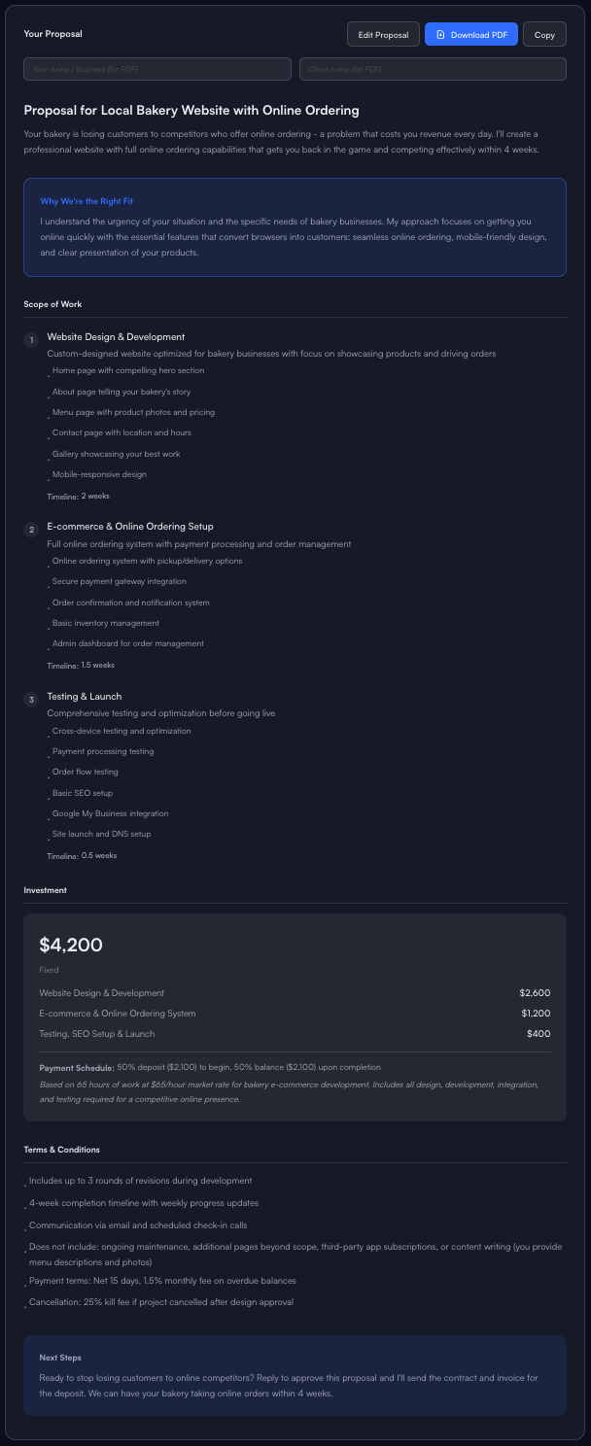The height and width of the screenshot is (1446, 591).
Task: Click the Next Steps heading
Action: pyautogui.click(x=60, y=1357)
